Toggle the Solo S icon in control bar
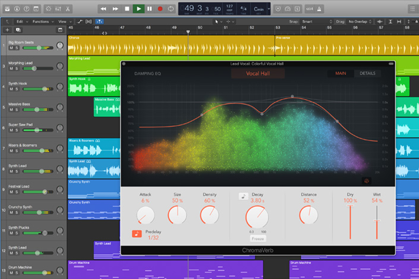The height and width of the screenshot is (279, 419). pyautogui.click(x=297, y=9)
